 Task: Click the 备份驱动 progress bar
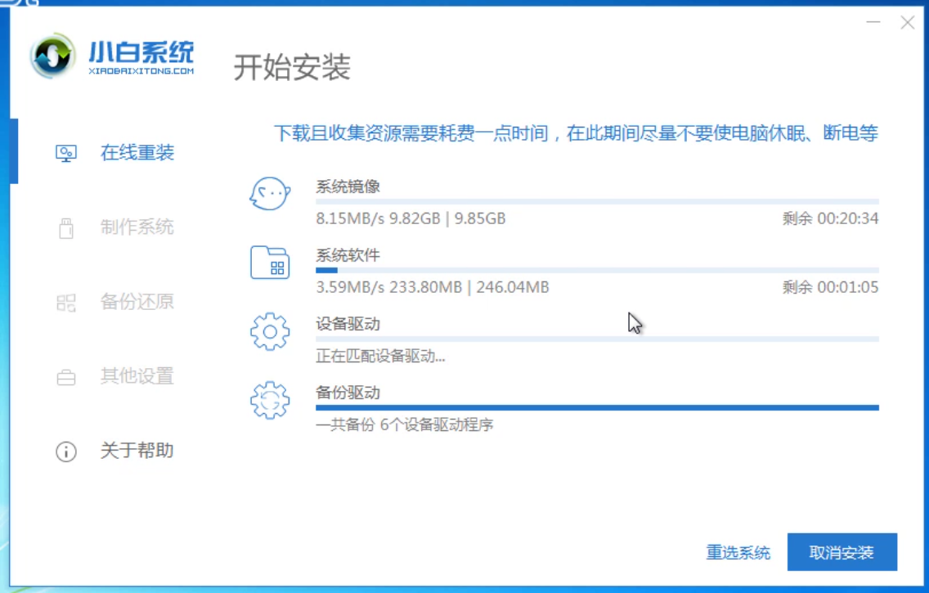pyautogui.click(x=598, y=407)
